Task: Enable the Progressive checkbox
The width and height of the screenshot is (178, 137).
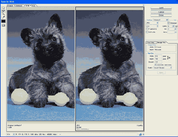Action: tap(147, 29)
